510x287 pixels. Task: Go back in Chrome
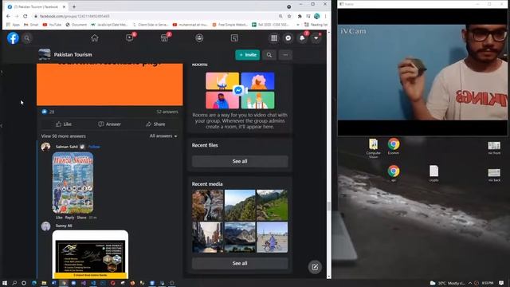pos(8,16)
